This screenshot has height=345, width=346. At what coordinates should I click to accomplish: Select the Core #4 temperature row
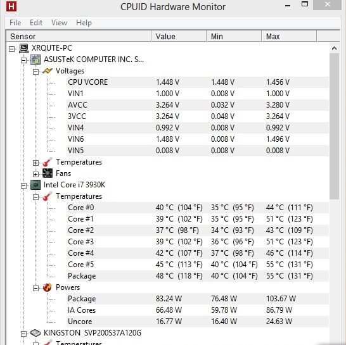tap(198, 253)
